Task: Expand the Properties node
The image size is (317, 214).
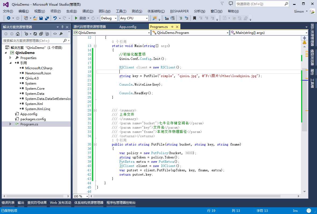Action: point(10,58)
